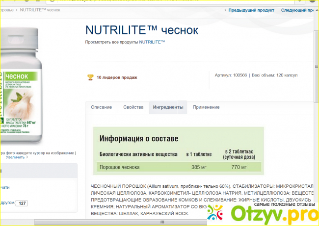The image size is (319, 226).
Task: Open the Применение tab
Action: pyautogui.click(x=206, y=107)
